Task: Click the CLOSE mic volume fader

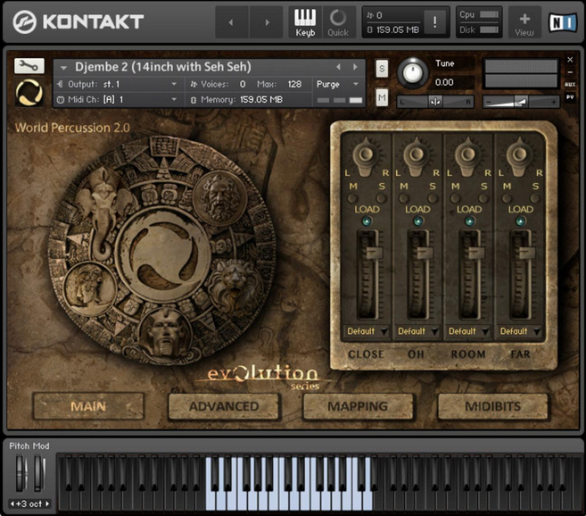Action: coord(374,253)
